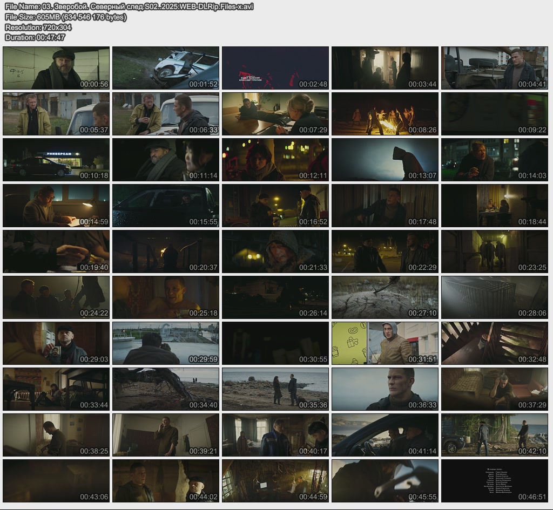Click the thumbnail timestamped 00:00:56
The image size is (553, 510).
tap(56, 68)
